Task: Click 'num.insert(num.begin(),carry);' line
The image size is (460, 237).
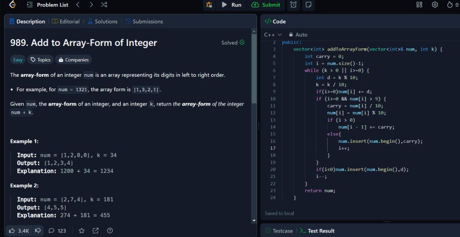Action: tap(381, 141)
